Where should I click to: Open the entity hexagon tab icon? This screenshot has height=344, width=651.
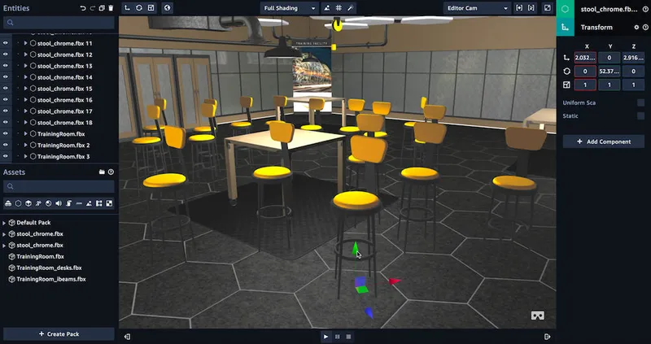click(565, 9)
